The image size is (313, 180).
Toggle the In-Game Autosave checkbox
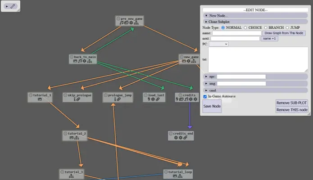pyautogui.click(x=205, y=97)
